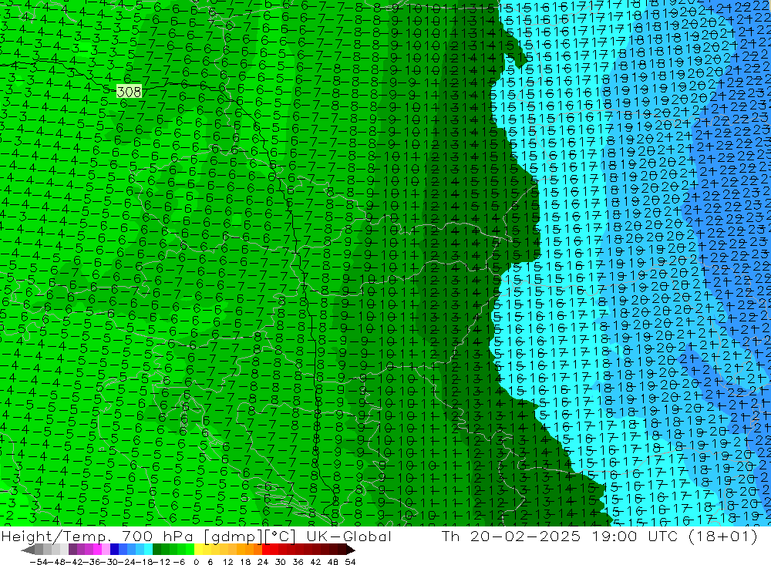
Task: Pick the dark blue swatch above legend value -30
Action: point(114,550)
